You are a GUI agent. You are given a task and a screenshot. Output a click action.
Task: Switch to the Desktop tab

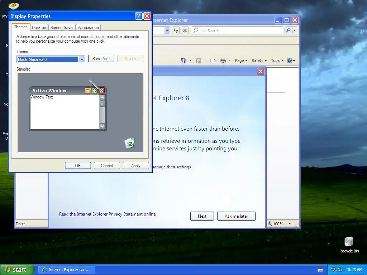pyautogui.click(x=39, y=28)
